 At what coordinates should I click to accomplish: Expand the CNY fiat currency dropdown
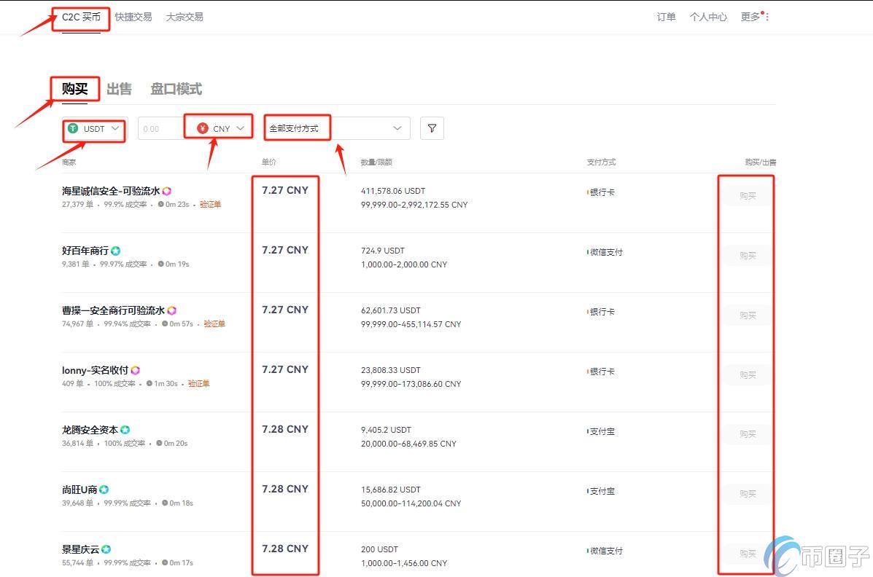click(238, 127)
